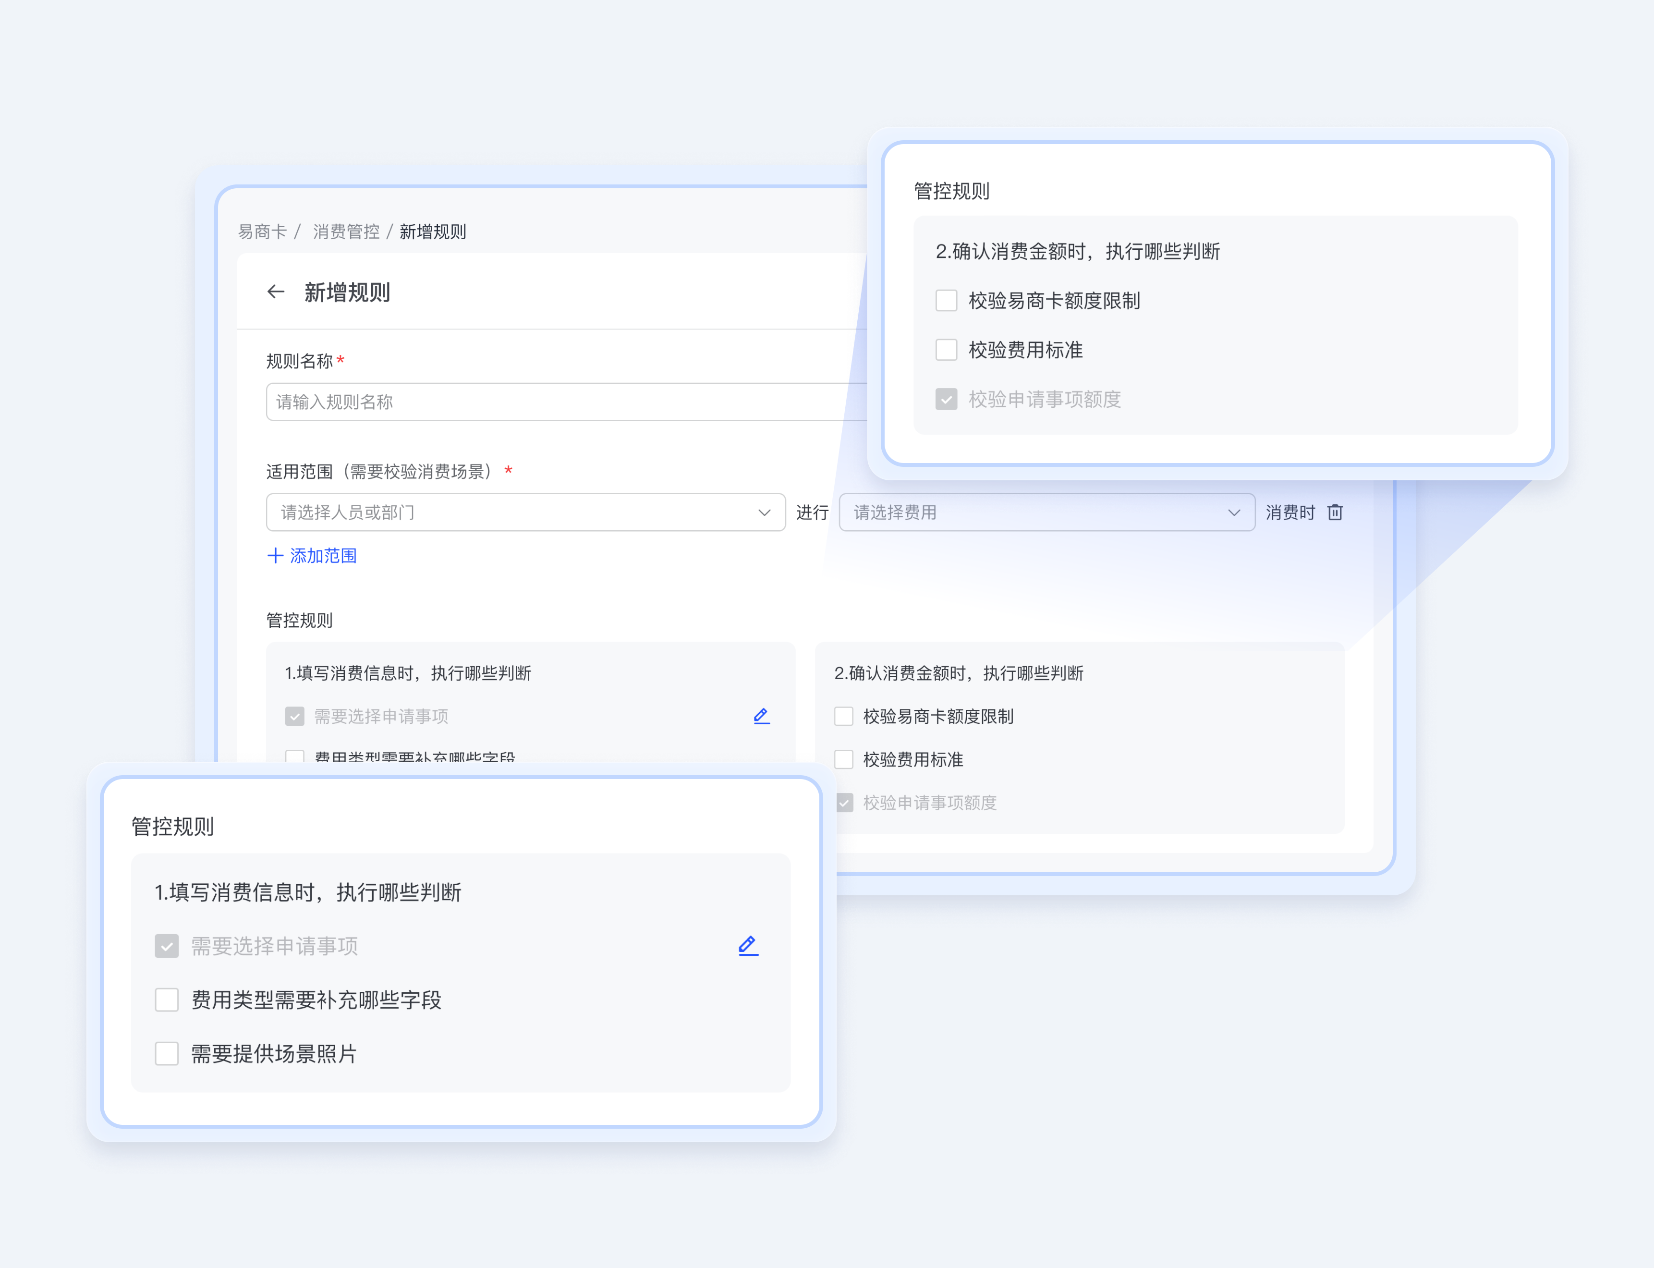Go to 消费管控 breadcrumb
The width and height of the screenshot is (1654, 1268).
coord(346,232)
